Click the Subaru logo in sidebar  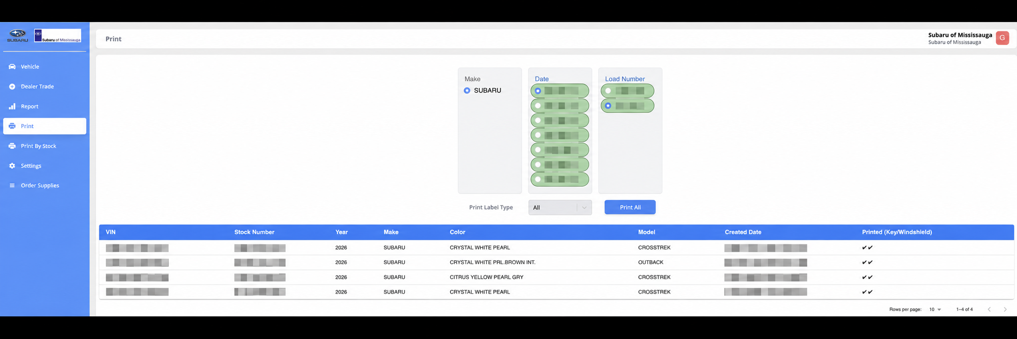(18, 36)
